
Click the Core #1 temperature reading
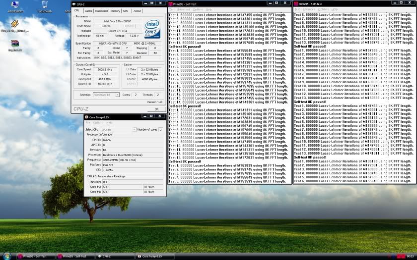[x=122, y=192]
